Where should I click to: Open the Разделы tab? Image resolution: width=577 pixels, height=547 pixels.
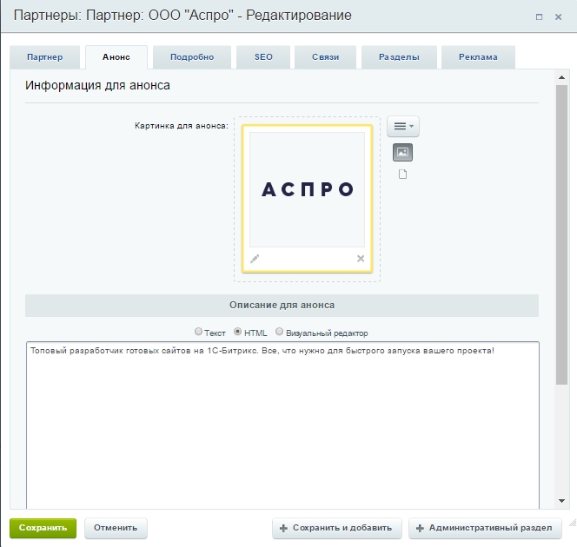399,57
